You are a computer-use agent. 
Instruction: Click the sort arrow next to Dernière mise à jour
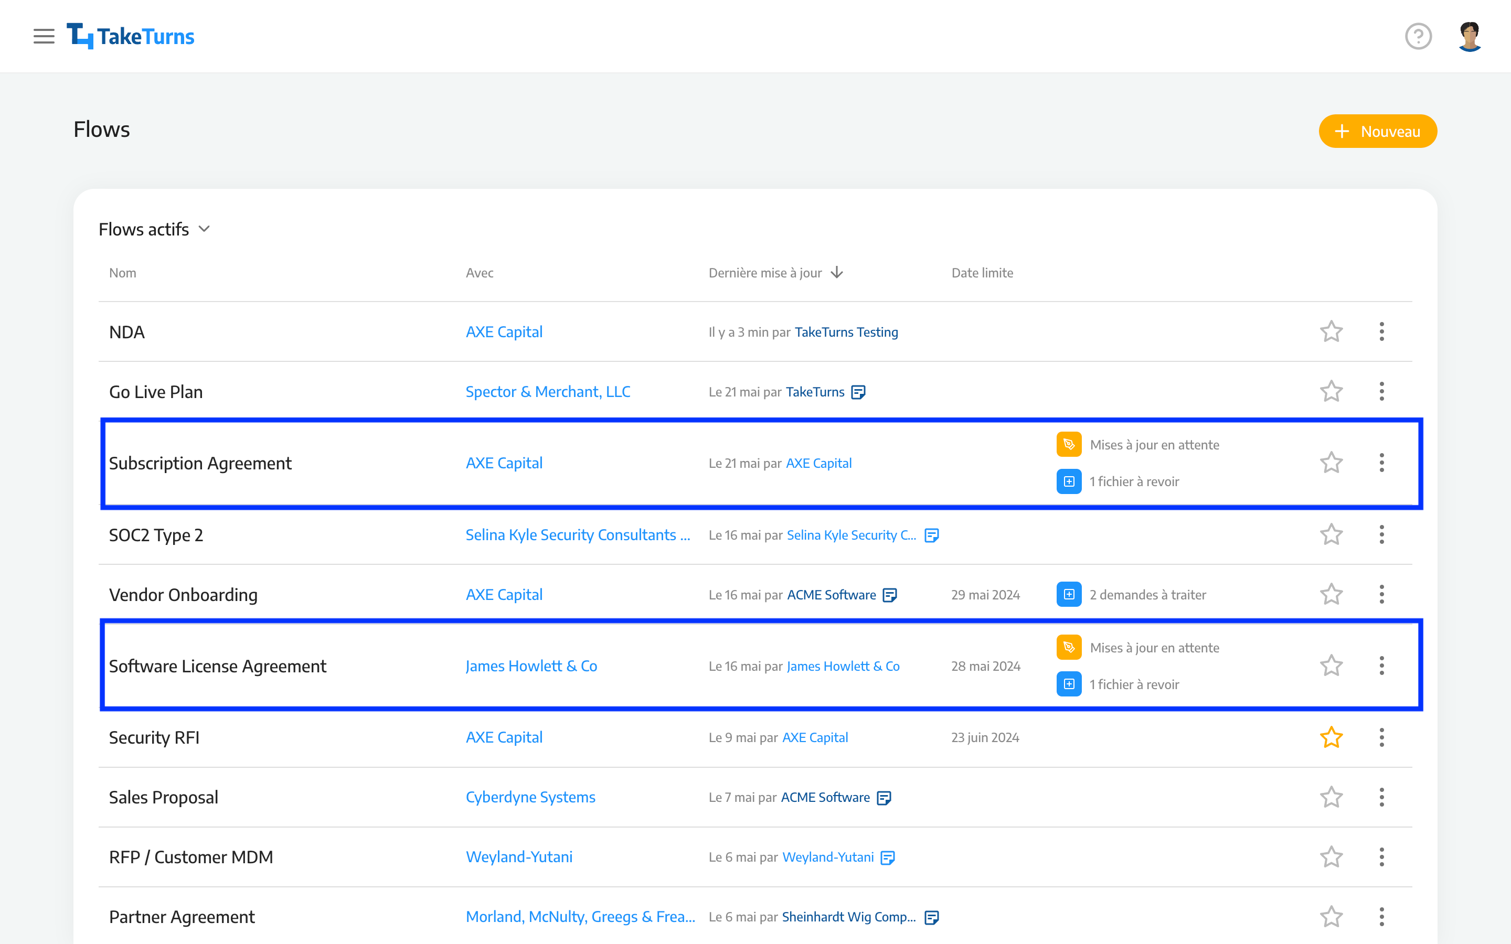pyautogui.click(x=837, y=273)
